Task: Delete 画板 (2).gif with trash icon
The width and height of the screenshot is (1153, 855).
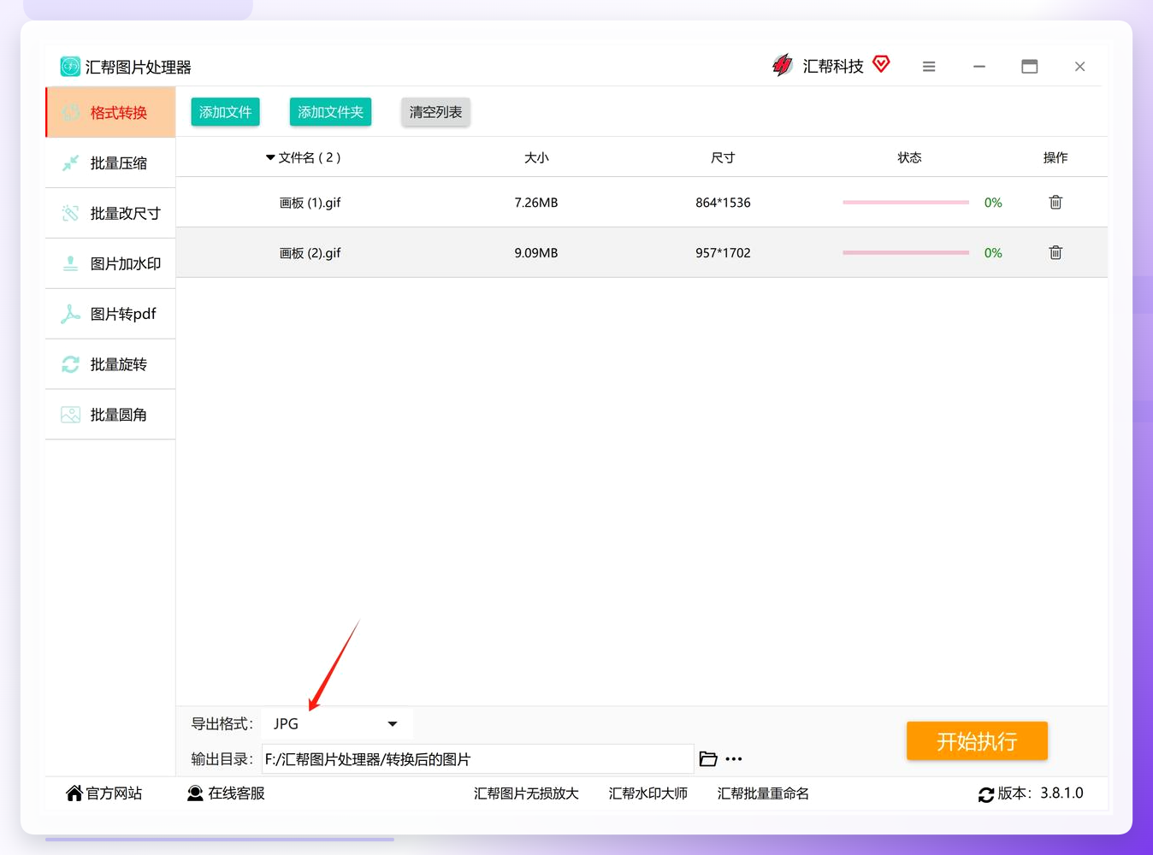Action: pos(1055,253)
